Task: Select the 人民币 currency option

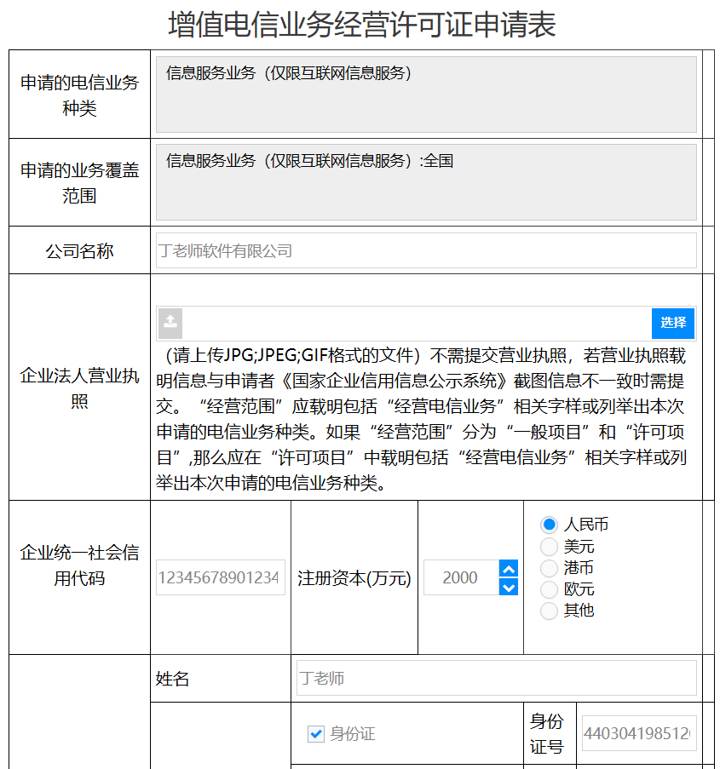Action: (550, 525)
